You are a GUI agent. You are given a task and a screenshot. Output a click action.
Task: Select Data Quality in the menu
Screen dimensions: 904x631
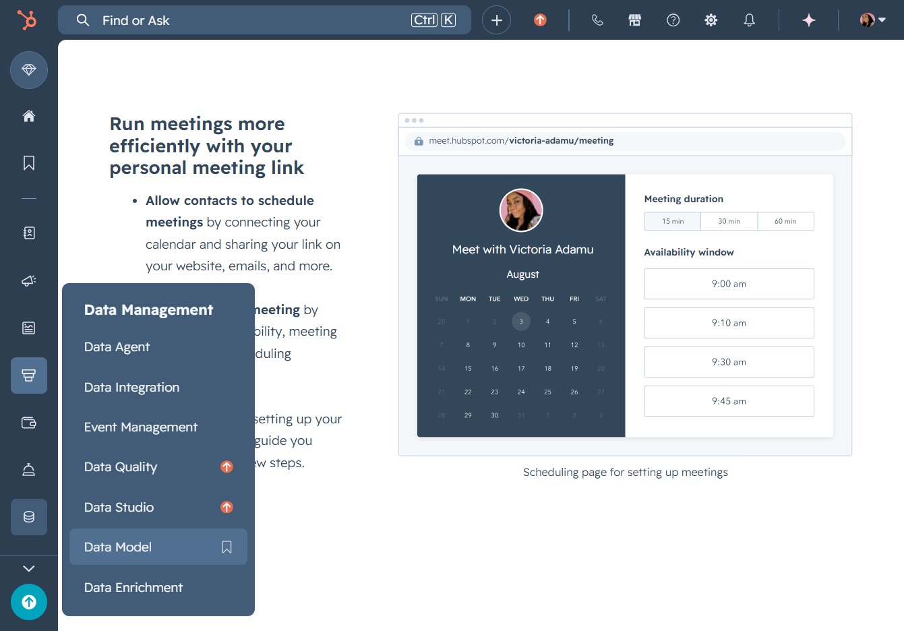(x=158, y=467)
